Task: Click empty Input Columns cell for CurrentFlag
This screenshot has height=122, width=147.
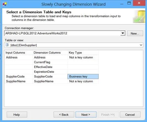Action: (18, 62)
